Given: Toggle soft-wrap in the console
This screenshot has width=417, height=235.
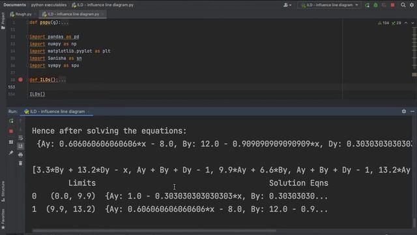Looking at the screenshot, I should click(20, 138).
